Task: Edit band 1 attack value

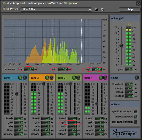Action: (19, 130)
